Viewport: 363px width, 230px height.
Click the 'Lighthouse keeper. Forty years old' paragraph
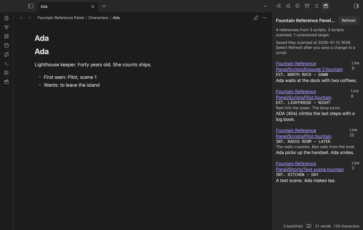pos(93,64)
